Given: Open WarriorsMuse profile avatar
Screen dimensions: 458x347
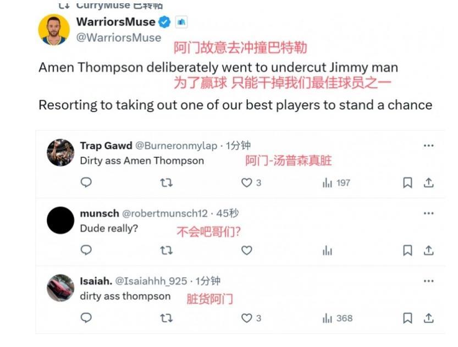Looking at the screenshot, I should 54,30.
